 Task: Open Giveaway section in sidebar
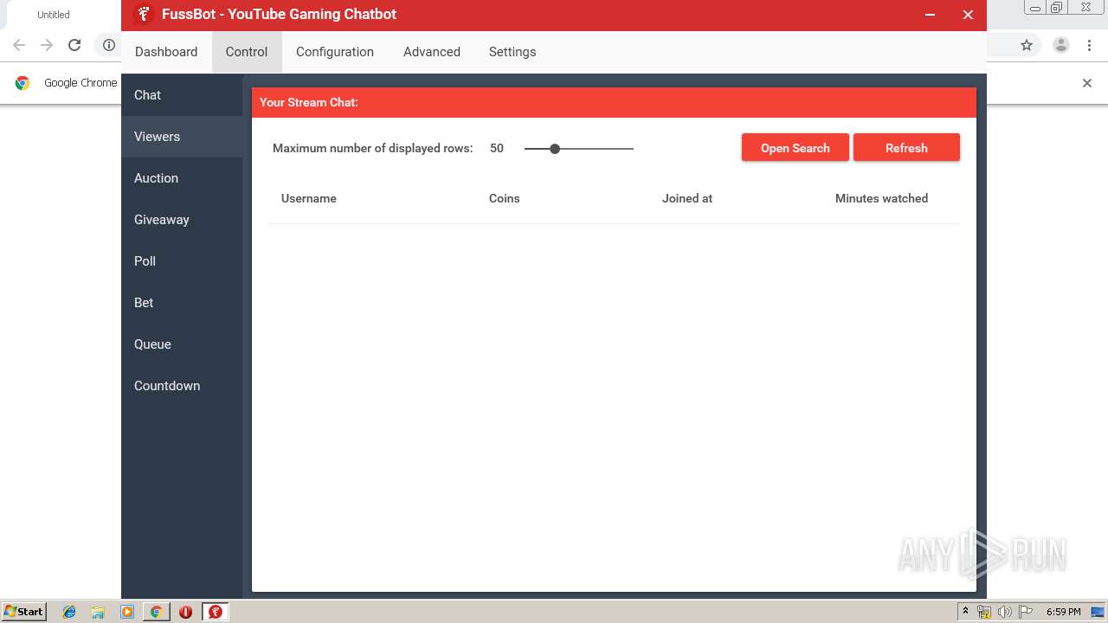[182, 220]
